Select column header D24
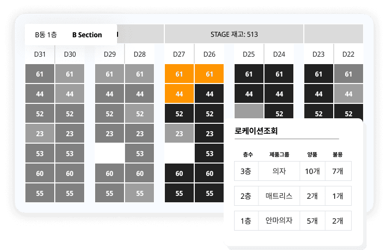Viewport: 386px width, 250px height. (279, 54)
